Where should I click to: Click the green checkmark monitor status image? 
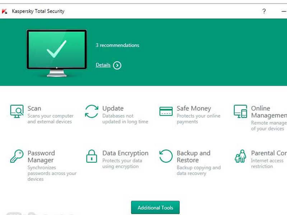pos(57,52)
